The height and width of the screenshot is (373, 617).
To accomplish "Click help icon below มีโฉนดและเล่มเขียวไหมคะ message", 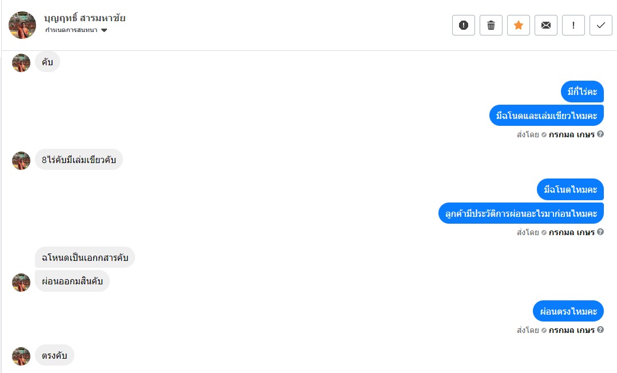I will click(x=600, y=134).
